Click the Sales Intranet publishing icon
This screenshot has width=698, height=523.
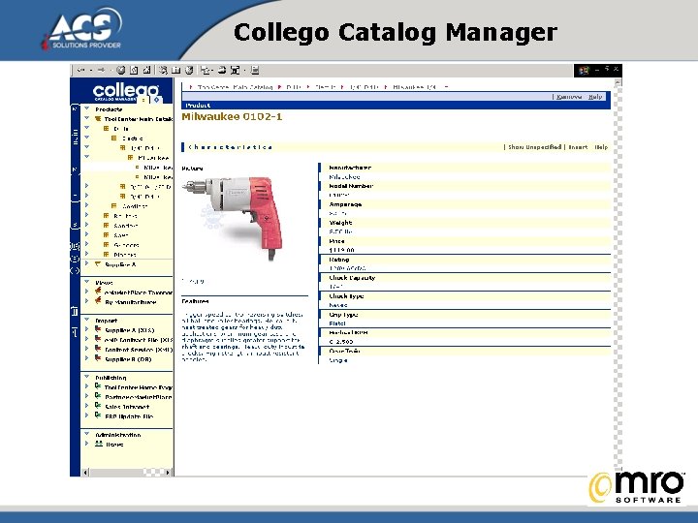pyautogui.click(x=98, y=406)
